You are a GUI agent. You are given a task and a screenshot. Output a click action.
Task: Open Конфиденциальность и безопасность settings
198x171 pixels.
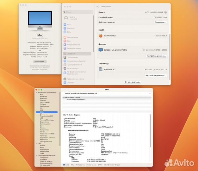click(75, 73)
